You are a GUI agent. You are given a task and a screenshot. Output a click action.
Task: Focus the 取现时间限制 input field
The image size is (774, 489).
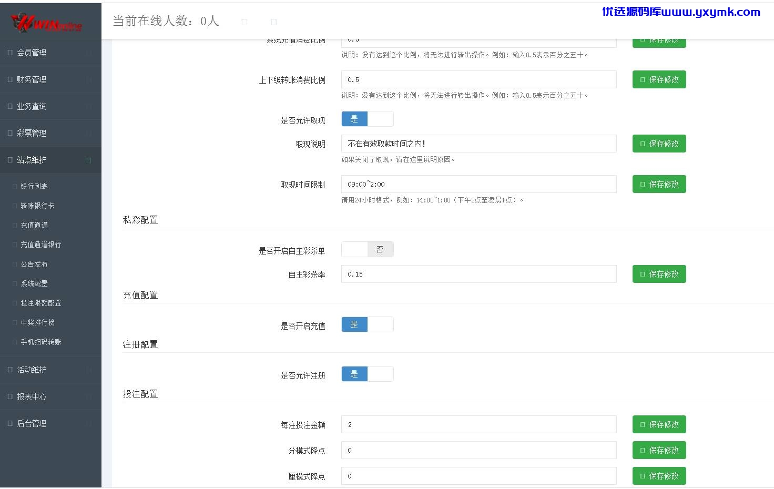click(x=479, y=184)
